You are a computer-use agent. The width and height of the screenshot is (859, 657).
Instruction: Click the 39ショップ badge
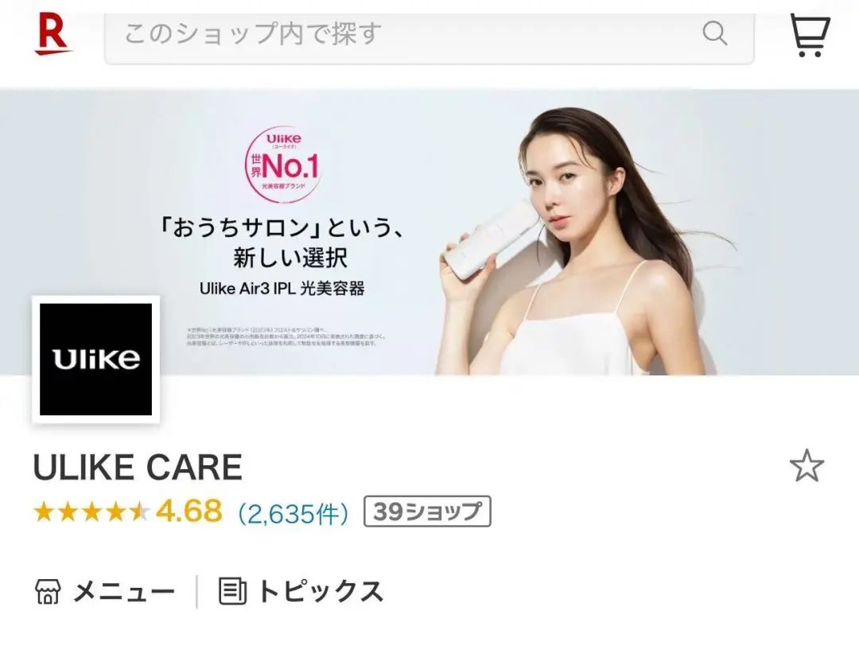(x=427, y=511)
